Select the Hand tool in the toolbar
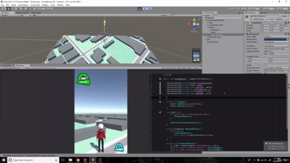The width and height of the screenshot is (290, 163). pyautogui.click(x=4, y=9)
